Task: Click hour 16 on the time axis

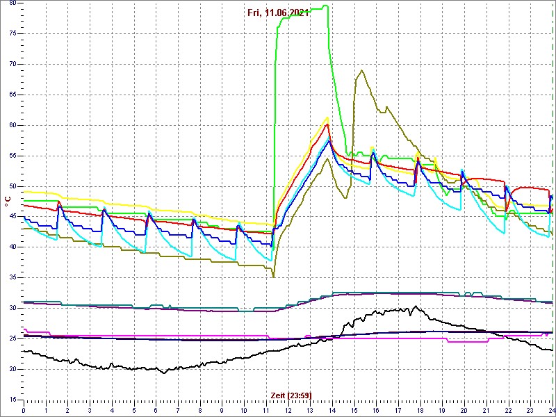Action: [376, 410]
